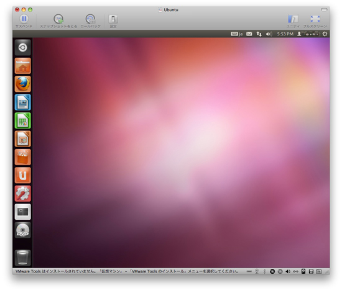
Task: Click the dark CD/DVD drive status icon
Action: [x=272, y=271]
